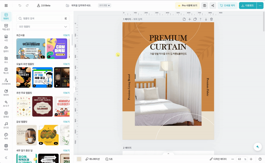Expand the 모든 템플릿 dropdown
The height and width of the screenshot is (163, 265).
(x=43, y=27)
